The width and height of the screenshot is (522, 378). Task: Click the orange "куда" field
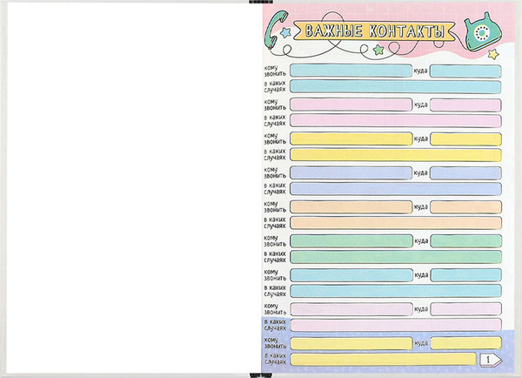pyautogui.click(x=465, y=206)
